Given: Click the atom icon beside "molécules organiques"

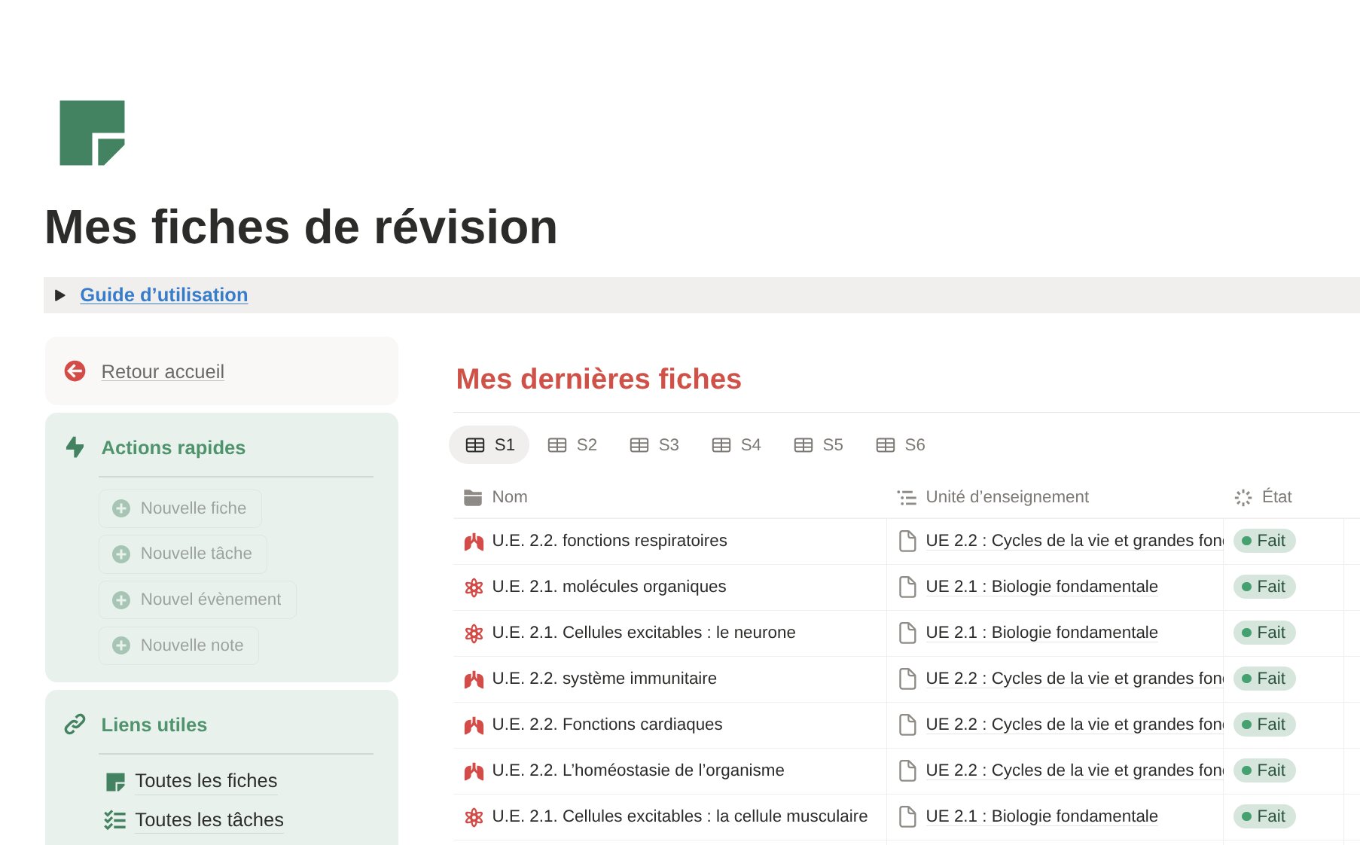Looking at the screenshot, I should click(474, 587).
